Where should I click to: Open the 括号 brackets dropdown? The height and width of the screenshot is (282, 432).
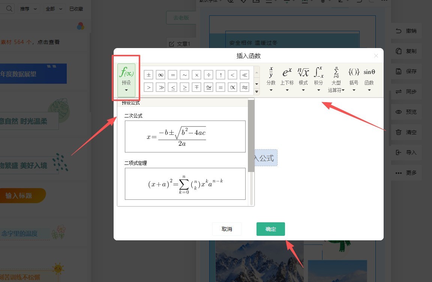point(354,79)
